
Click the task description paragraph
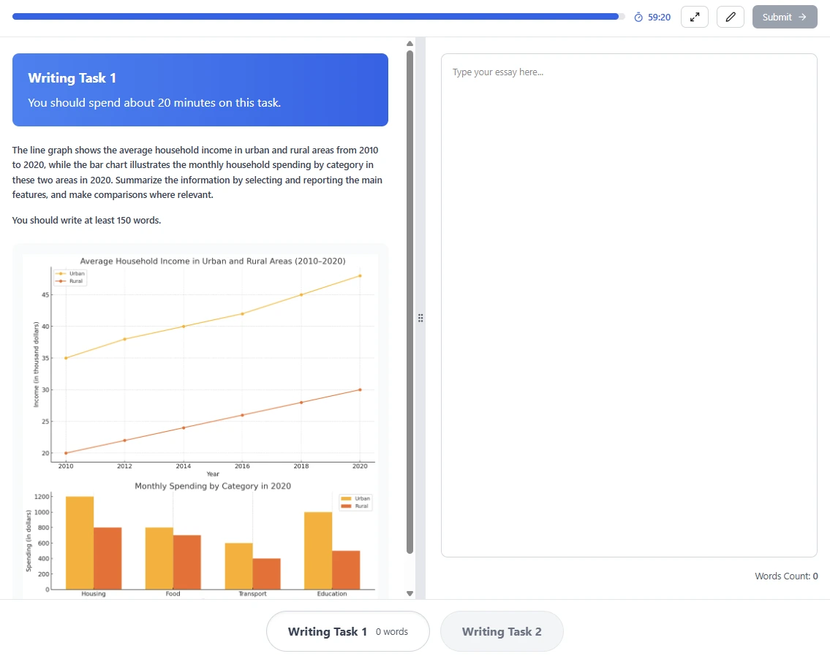coord(197,172)
